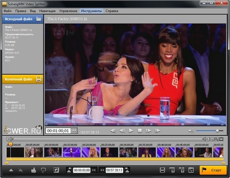Screen dimensions: 230x178
Task: Open the Инструменты menu
Action: 92,11
